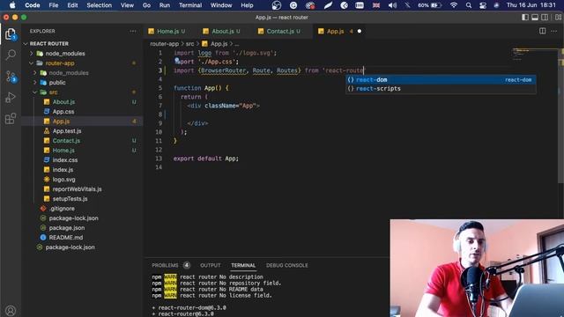Open the Selection menu

pyautogui.click(x=99, y=5)
